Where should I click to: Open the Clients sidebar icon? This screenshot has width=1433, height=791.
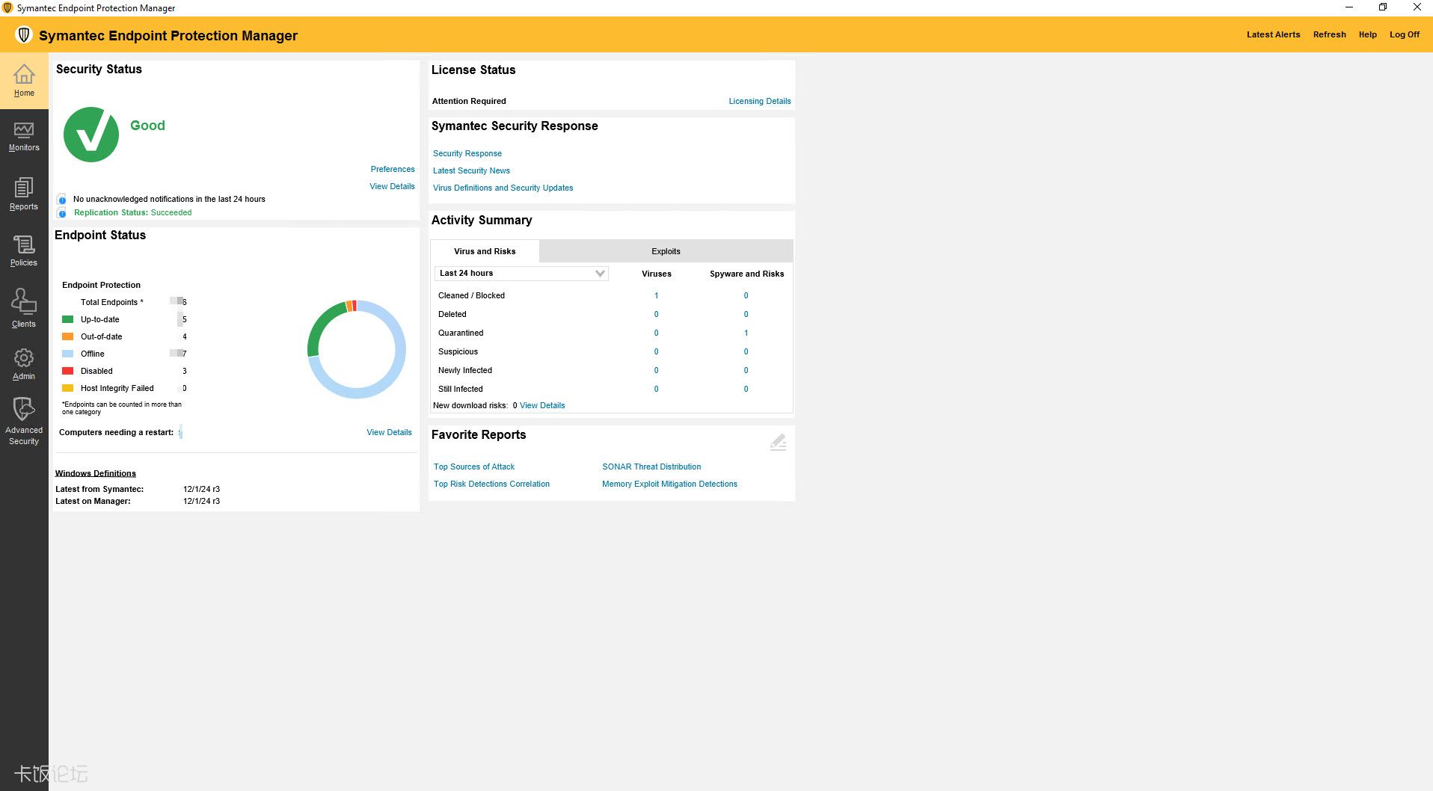(x=24, y=301)
